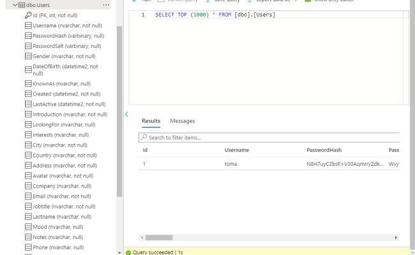Click the green Query succeeded check icon

coord(128,252)
